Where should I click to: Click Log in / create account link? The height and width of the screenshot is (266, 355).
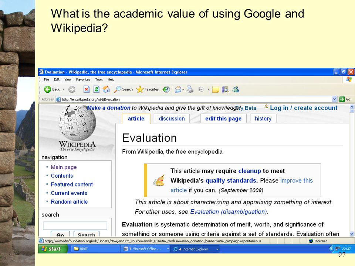(x=304, y=108)
